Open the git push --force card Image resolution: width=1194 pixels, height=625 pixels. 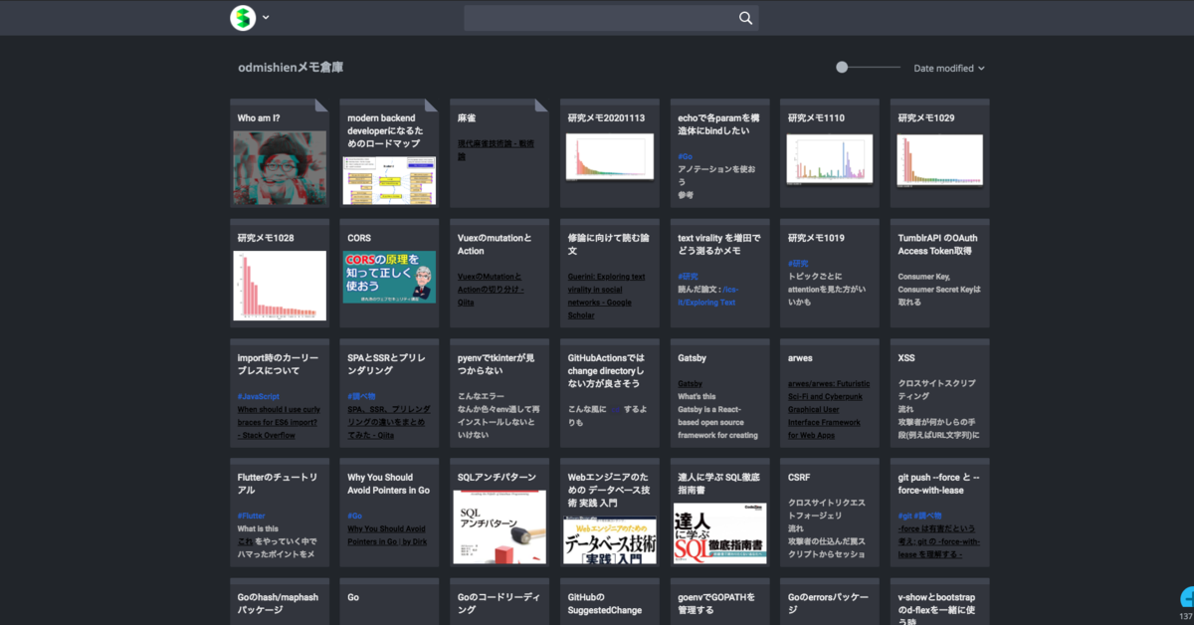click(940, 513)
